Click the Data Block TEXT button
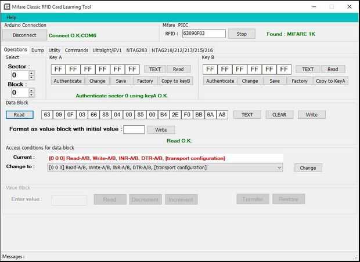The image size is (360, 262). pyautogui.click(x=247, y=115)
